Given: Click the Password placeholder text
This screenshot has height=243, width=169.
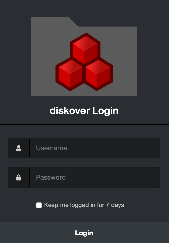Looking at the screenshot, I should point(51,177).
